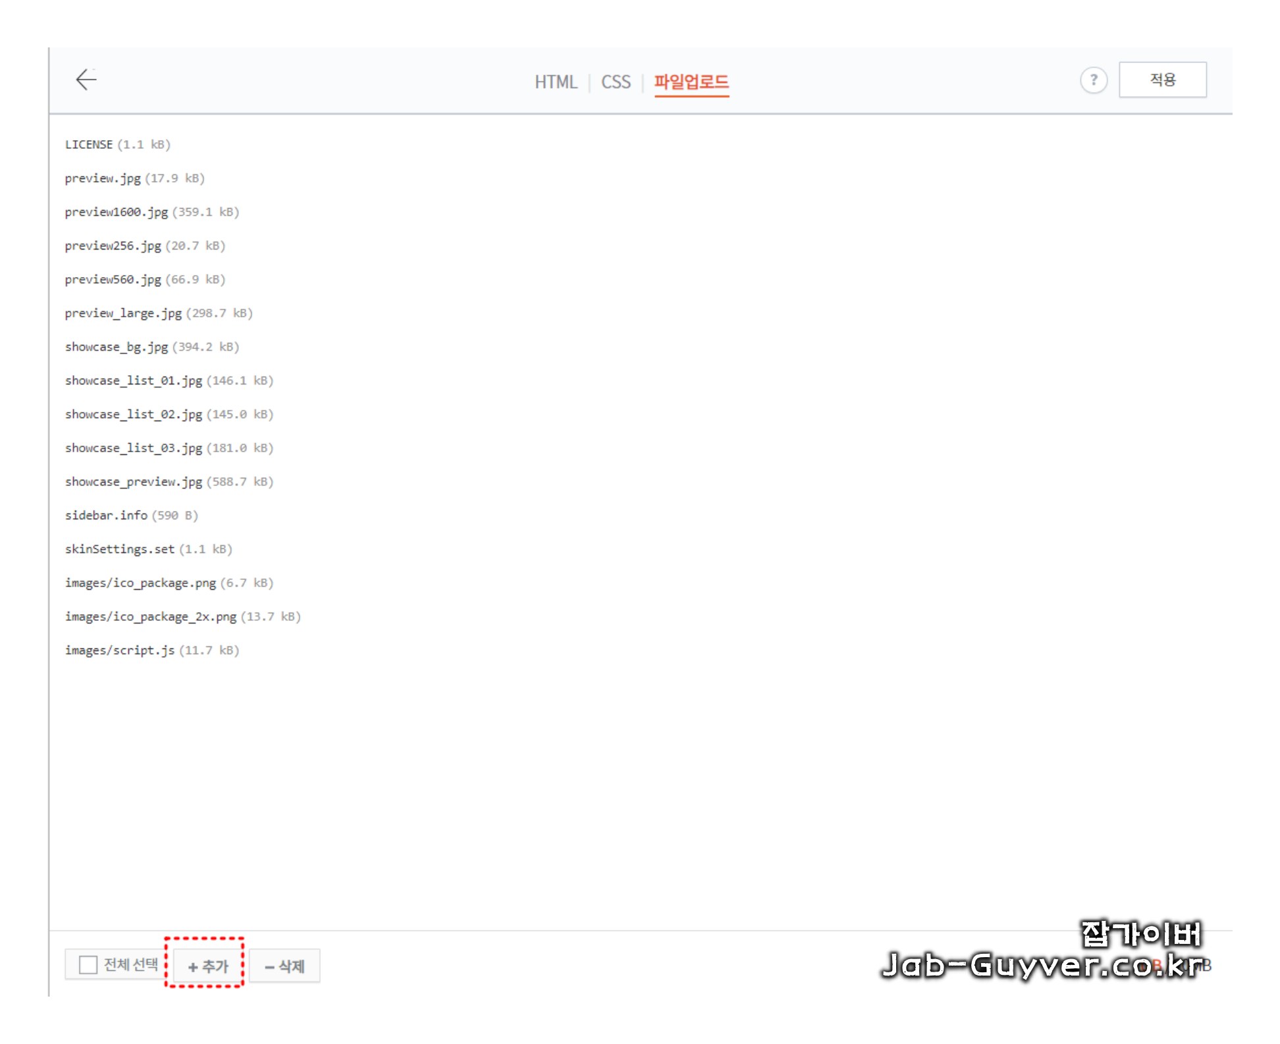Select preview.jpg in the file list
The image size is (1280, 1044).
tap(103, 178)
